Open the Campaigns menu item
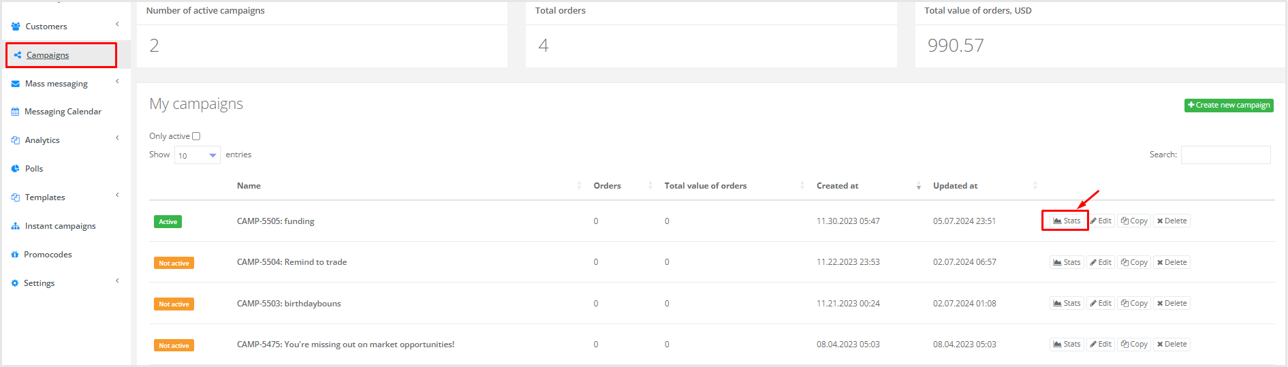1288x367 pixels. [x=48, y=55]
